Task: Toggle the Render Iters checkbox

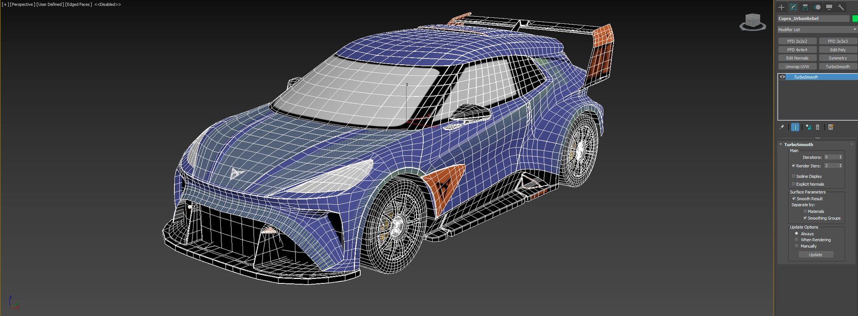Action: [794, 166]
